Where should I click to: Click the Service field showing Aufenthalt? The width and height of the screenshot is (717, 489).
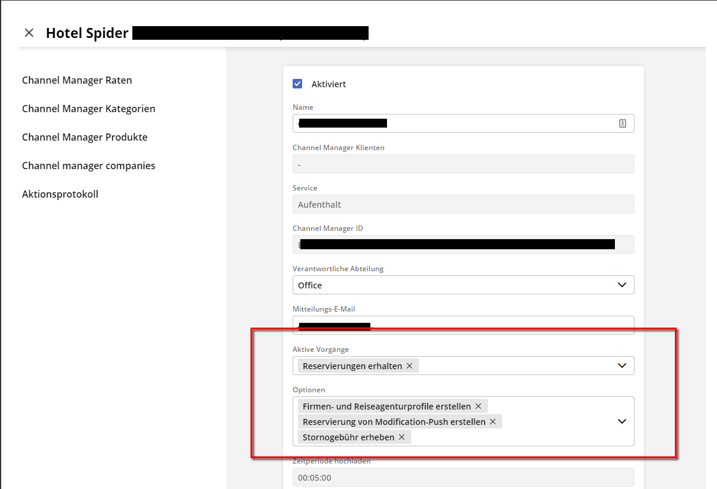(463, 204)
